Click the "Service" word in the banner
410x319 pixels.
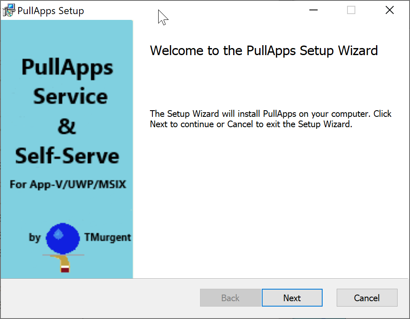(70, 97)
